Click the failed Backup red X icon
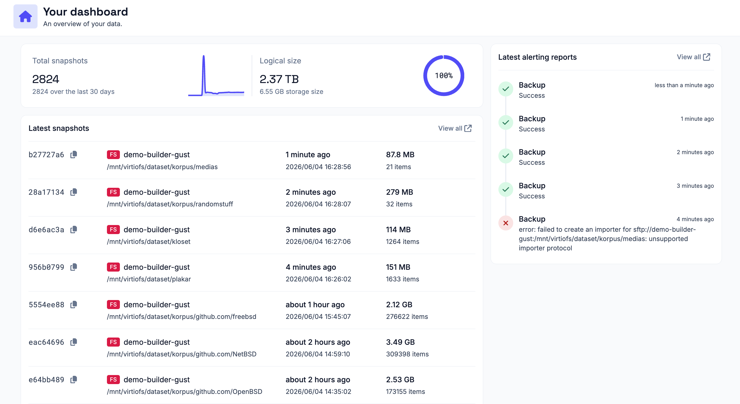This screenshot has height=404, width=740. coord(506,223)
